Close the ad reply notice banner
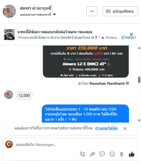The width and height of the screenshot is (141, 164). click(x=131, y=34)
